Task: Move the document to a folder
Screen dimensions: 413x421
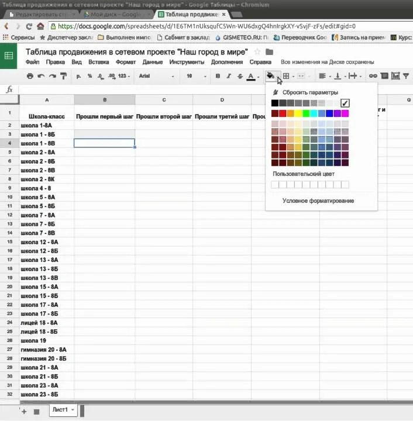Action: (269, 52)
